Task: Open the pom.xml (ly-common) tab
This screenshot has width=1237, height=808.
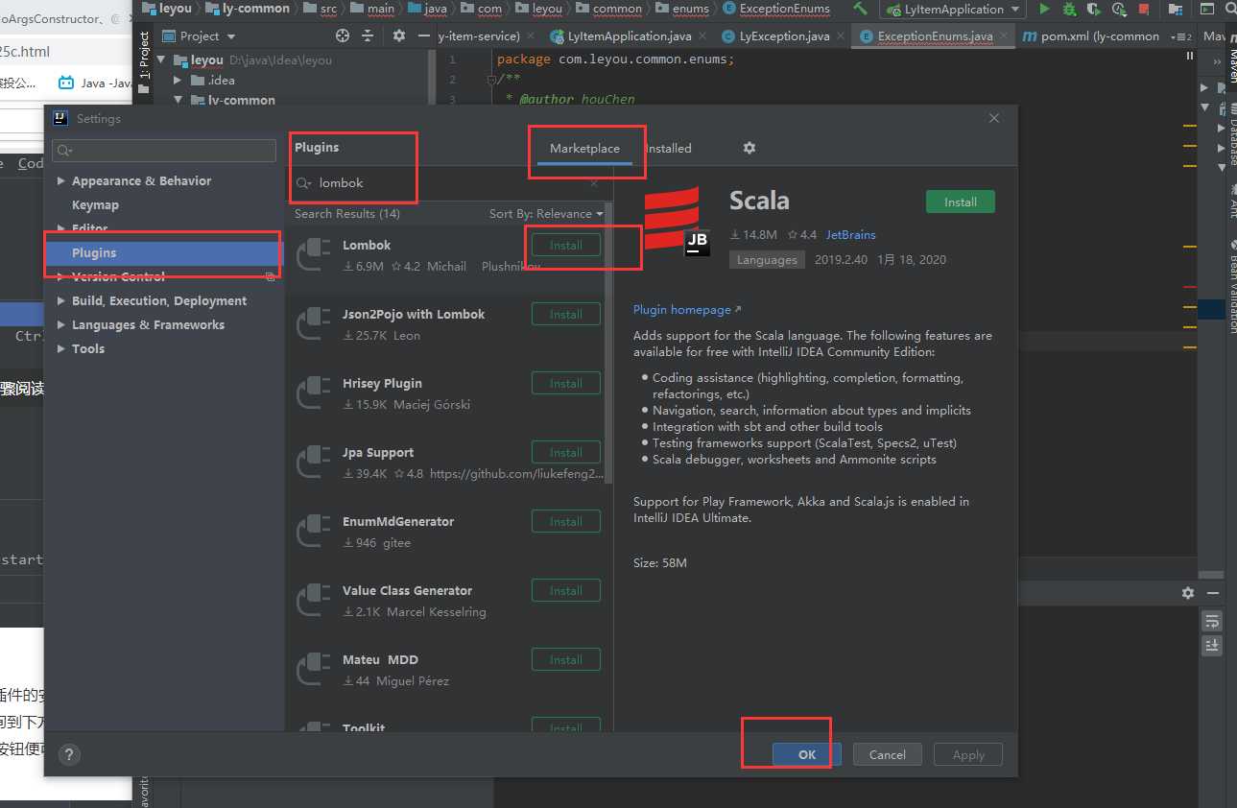Action: [x=1092, y=36]
